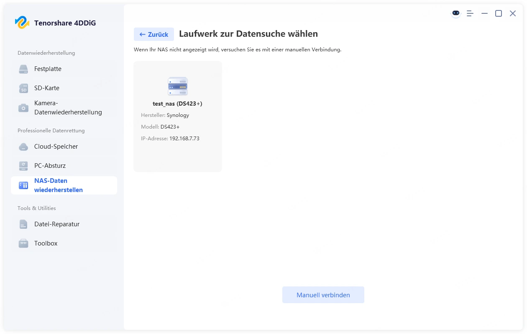This screenshot has height=334, width=527.
Task: Click the test_nas server device icon
Action: tap(177, 86)
